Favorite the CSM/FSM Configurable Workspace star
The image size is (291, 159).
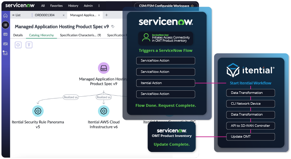(192, 6)
